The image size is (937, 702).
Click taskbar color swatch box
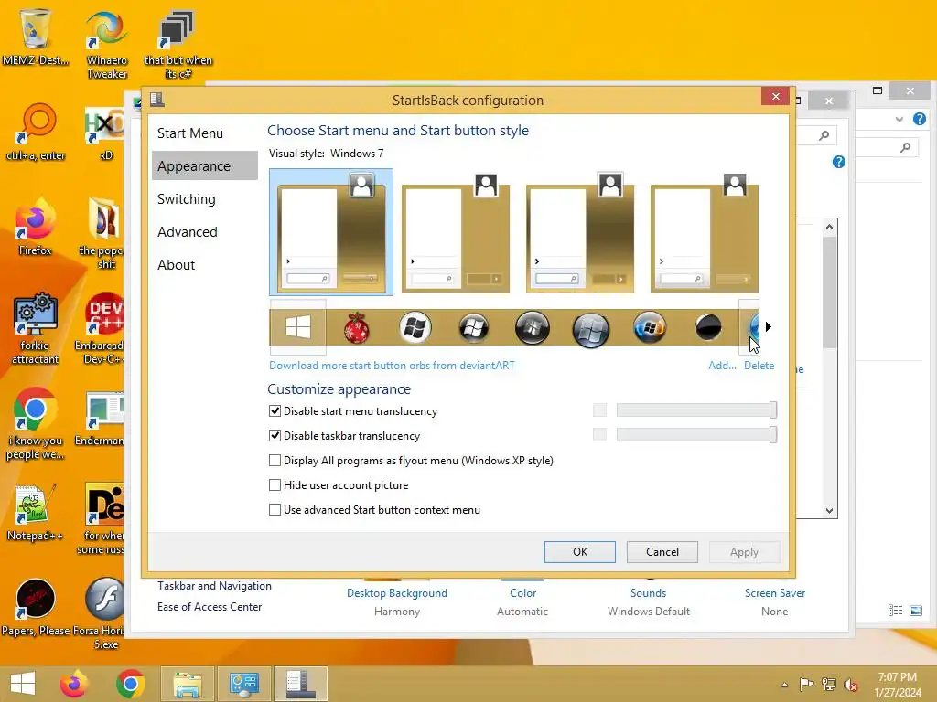click(599, 434)
